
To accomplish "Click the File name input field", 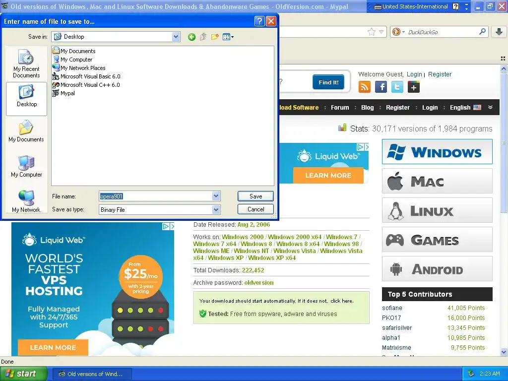I will (x=155, y=196).
